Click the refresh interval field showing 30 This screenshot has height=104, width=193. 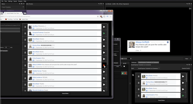point(7,47)
